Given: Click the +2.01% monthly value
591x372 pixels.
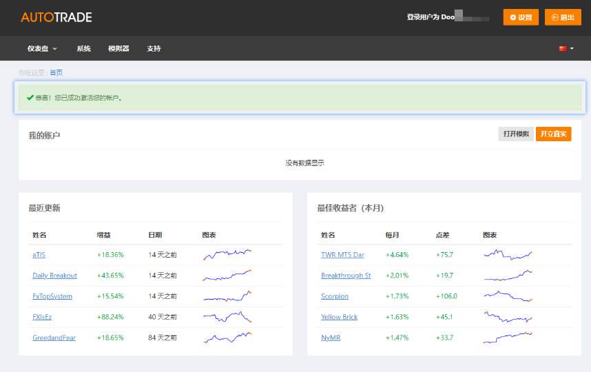Looking at the screenshot, I should (x=397, y=276).
